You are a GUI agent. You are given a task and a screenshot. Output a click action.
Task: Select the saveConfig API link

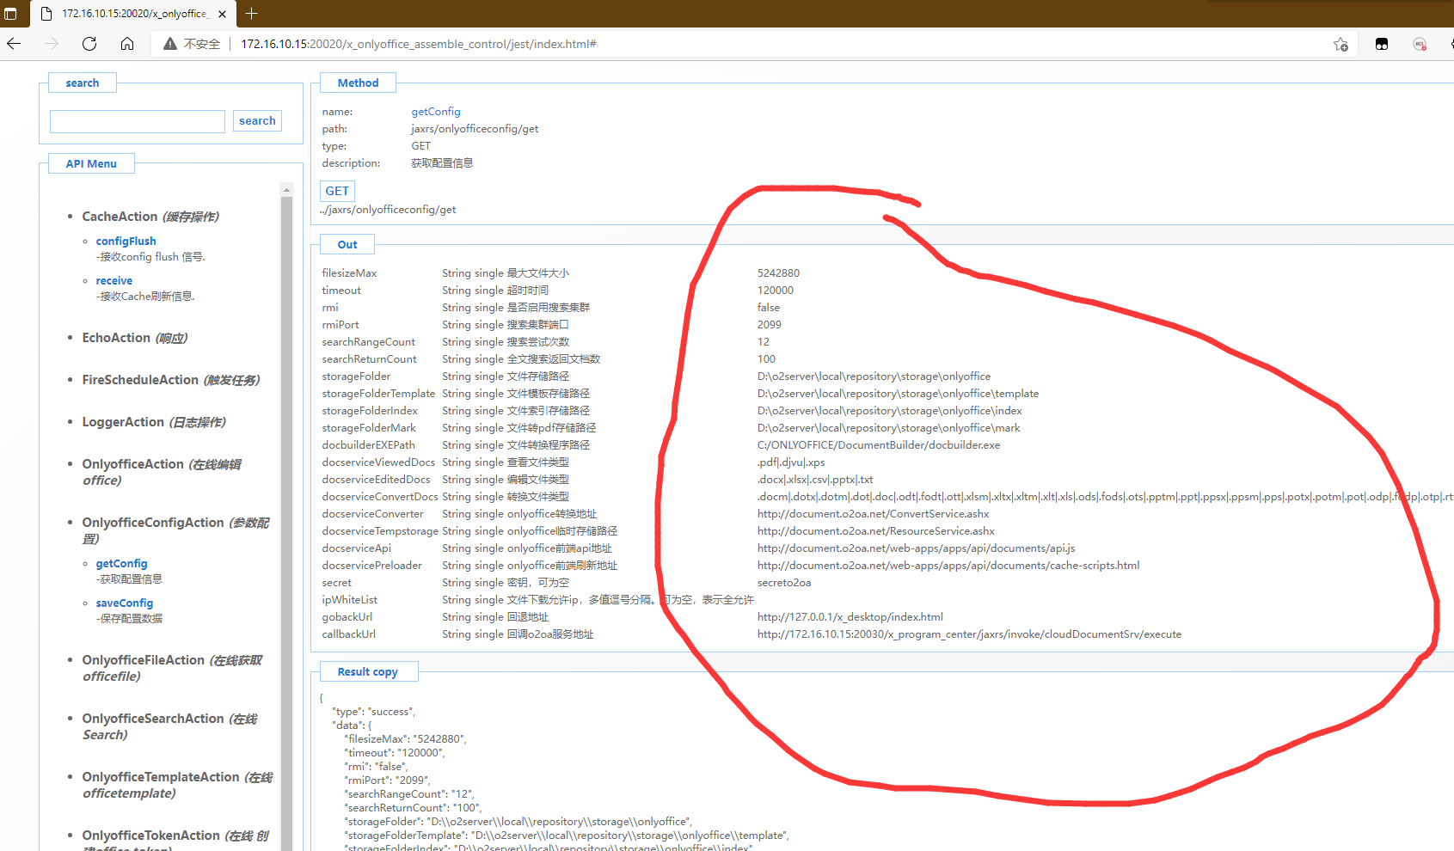pos(124,603)
